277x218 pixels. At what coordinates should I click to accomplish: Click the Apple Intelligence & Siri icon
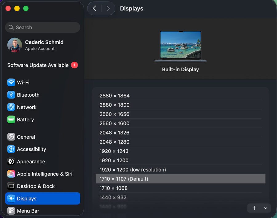pyautogui.click(x=11, y=174)
